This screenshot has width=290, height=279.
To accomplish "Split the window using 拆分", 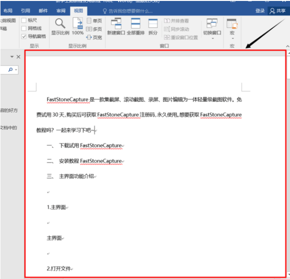I will tap(153, 27).
